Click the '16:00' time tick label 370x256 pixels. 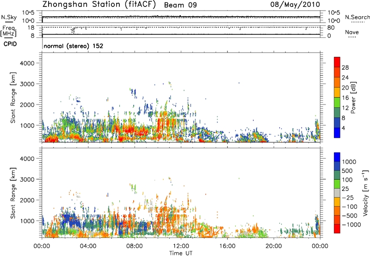point(227,246)
